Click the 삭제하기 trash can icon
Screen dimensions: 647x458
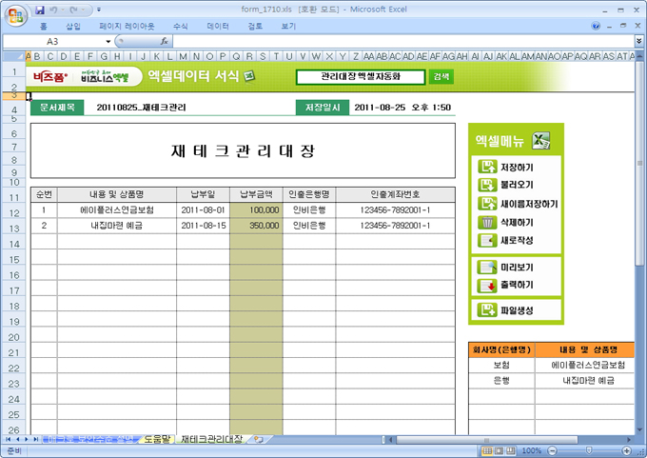[x=486, y=222]
